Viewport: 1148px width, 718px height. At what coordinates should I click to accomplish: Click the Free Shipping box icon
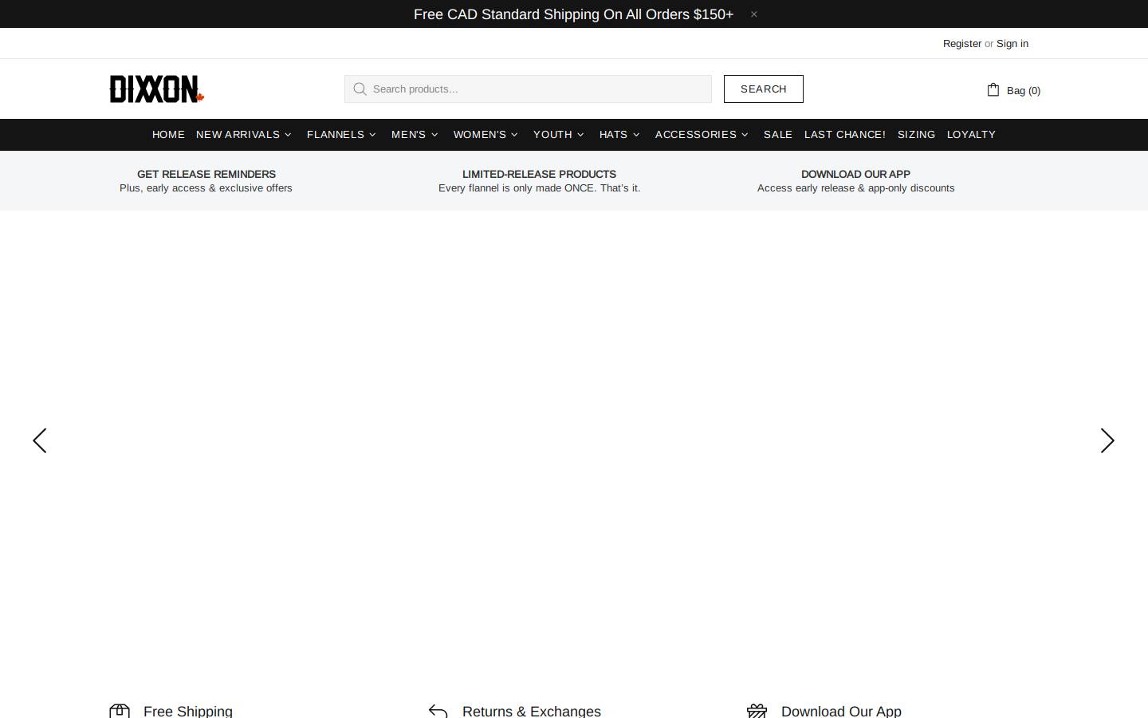point(120,711)
